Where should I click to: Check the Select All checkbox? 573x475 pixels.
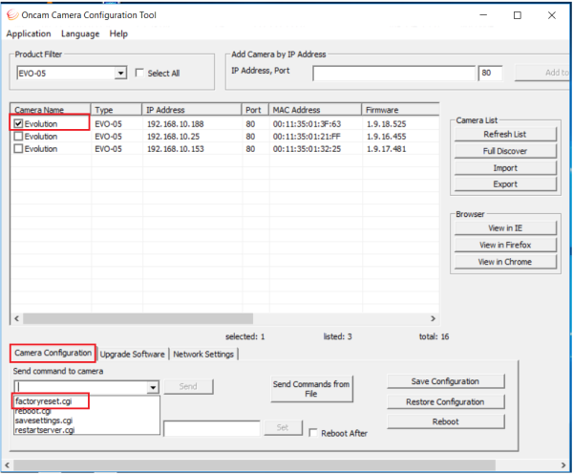[139, 73]
